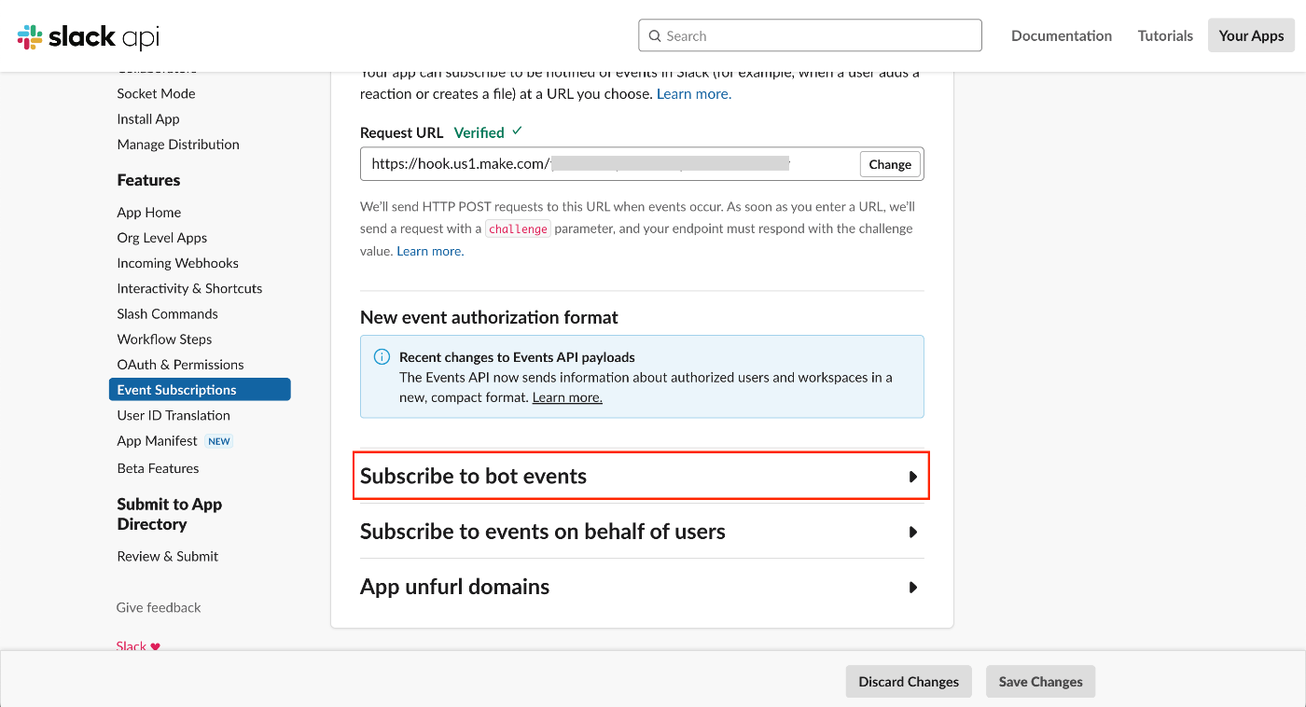Go to Install App in sidebar

[x=148, y=118]
